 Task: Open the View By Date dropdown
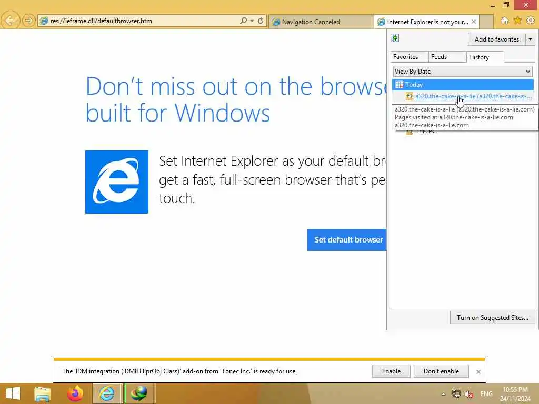coord(463,72)
